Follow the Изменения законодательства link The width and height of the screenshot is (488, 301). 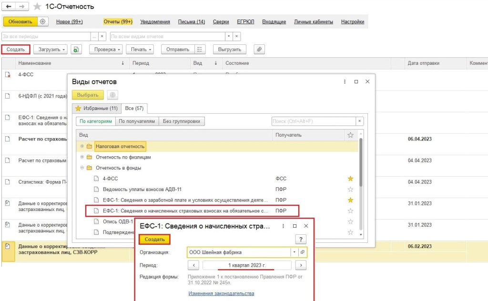[x=221, y=293]
